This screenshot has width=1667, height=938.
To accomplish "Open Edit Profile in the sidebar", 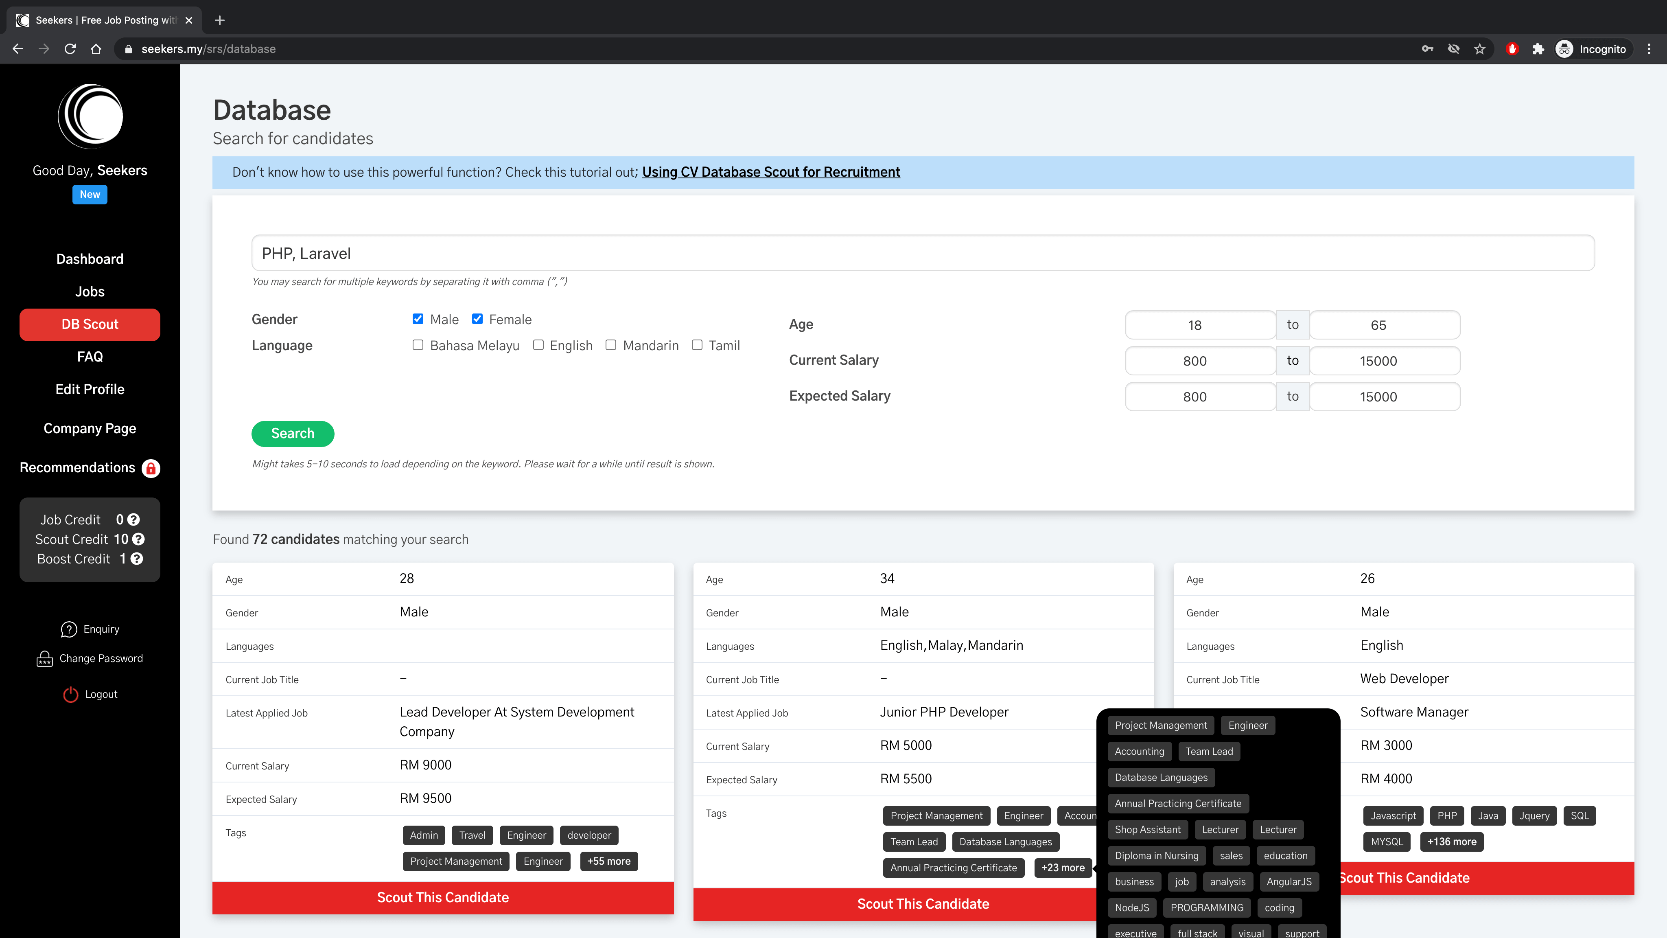I will click(x=90, y=389).
